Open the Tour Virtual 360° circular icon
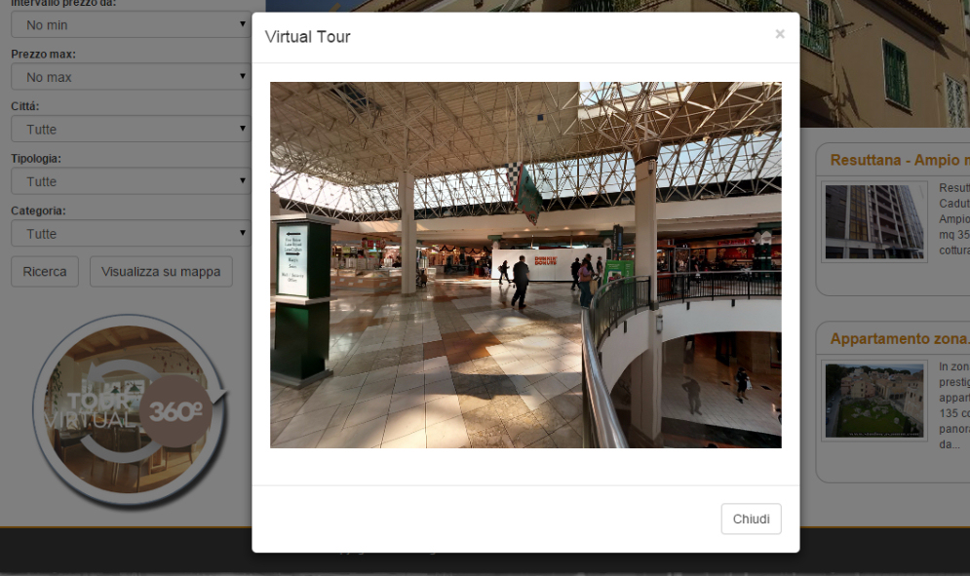The height and width of the screenshot is (576, 970). 131,411
